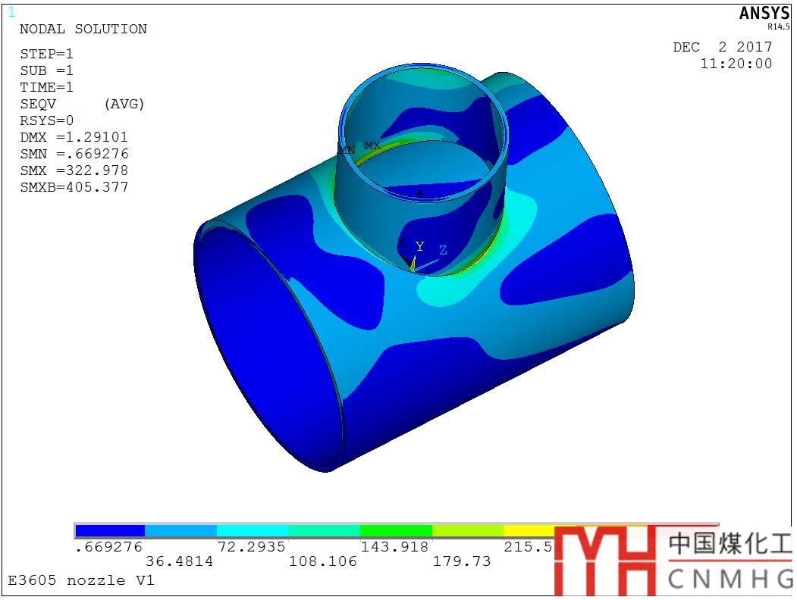Viewport: 797px width, 600px height.
Task: Click the 'Z' axis label of triad
Action: pyautogui.click(x=443, y=250)
